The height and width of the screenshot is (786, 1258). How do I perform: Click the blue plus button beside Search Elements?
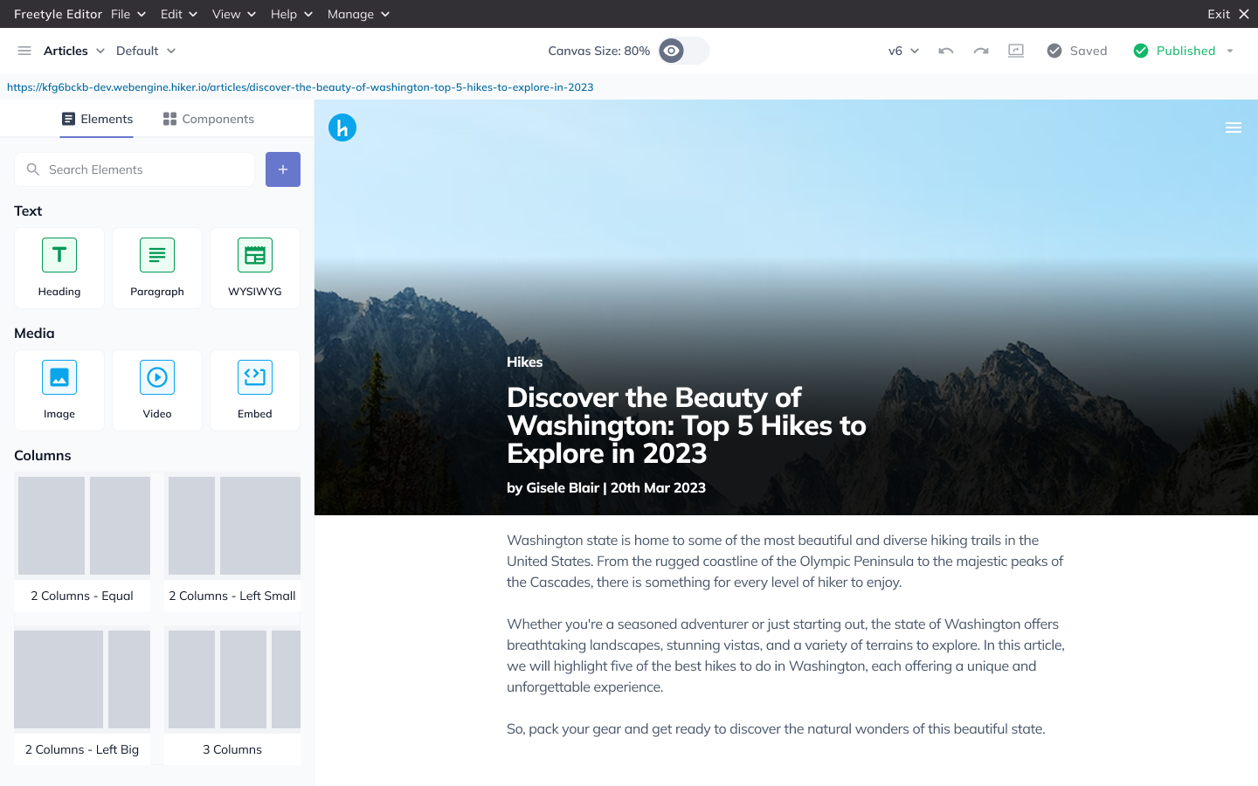point(282,169)
